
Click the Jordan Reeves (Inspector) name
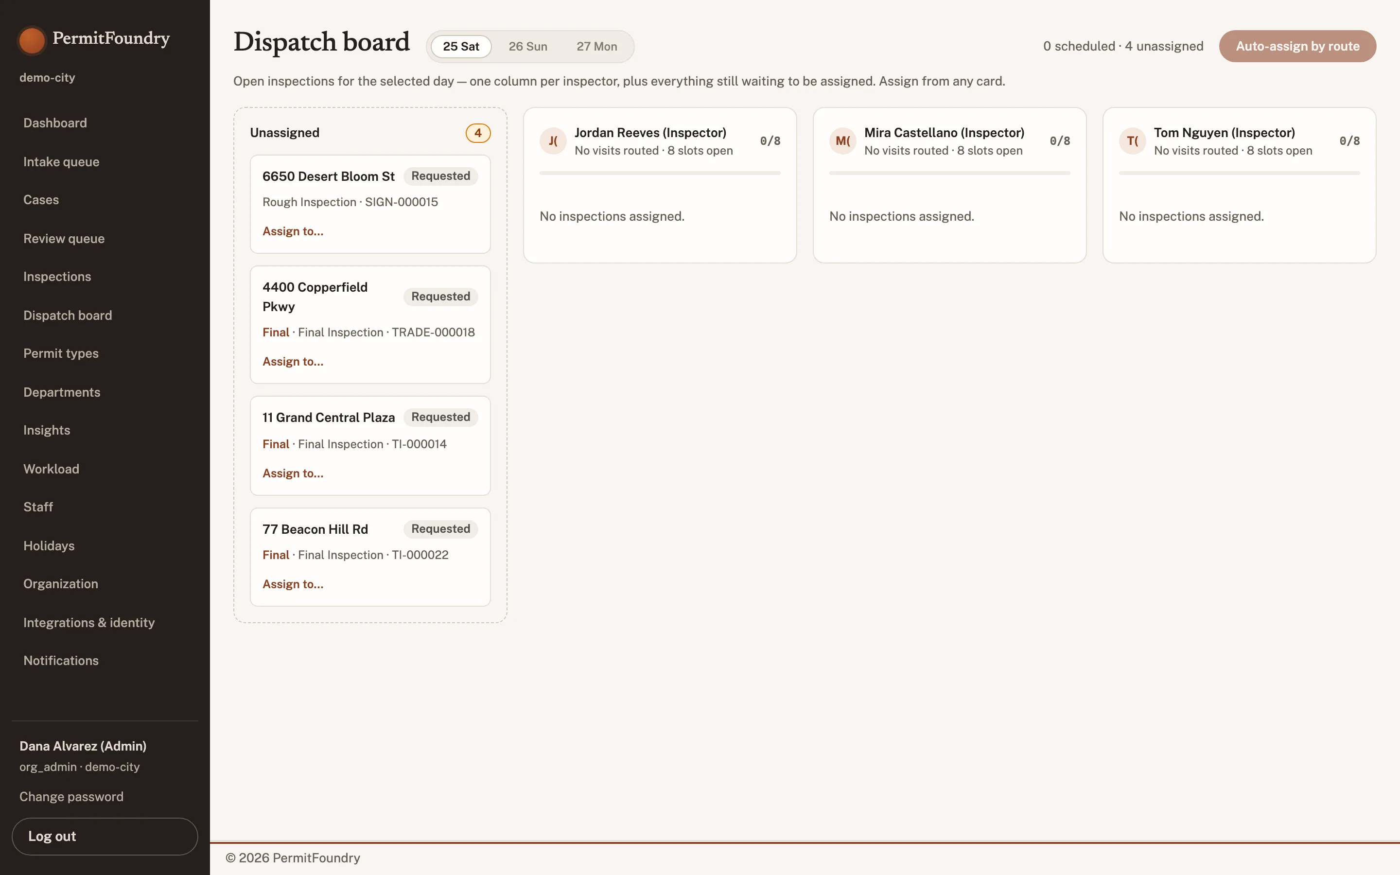click(x=650, y=133)
